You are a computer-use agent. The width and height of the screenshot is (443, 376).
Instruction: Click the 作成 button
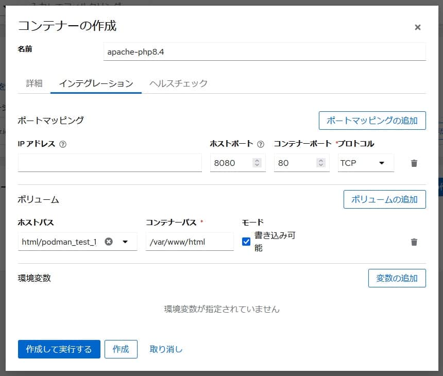121,349
